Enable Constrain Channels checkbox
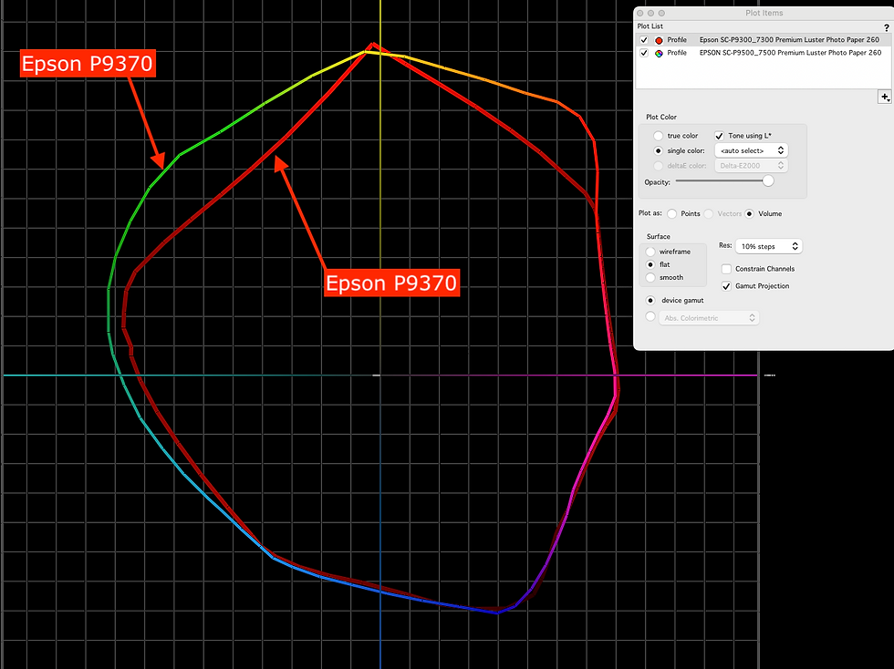 (726, 268)
